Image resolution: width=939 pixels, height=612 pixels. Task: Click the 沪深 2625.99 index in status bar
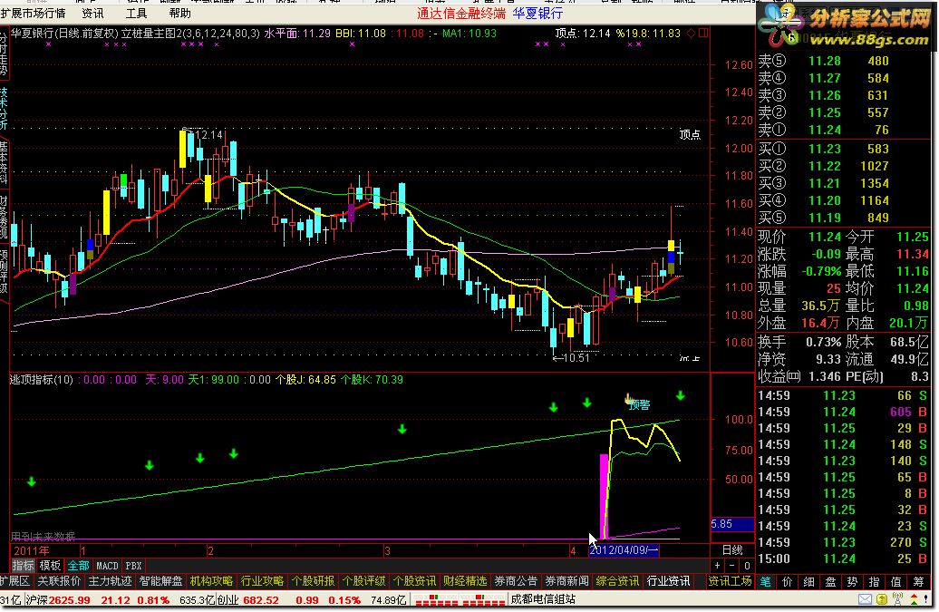[x=58, y=600]
